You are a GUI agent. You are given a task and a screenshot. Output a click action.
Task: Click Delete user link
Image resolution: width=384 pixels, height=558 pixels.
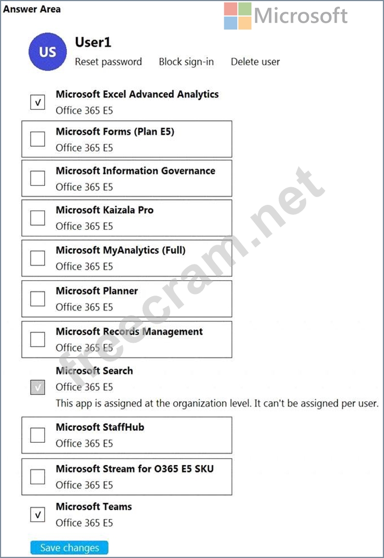click(x=255, y=62)
